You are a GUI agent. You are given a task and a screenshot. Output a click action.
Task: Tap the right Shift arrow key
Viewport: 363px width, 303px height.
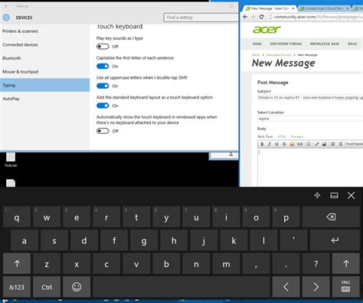(x=346, y=263)
